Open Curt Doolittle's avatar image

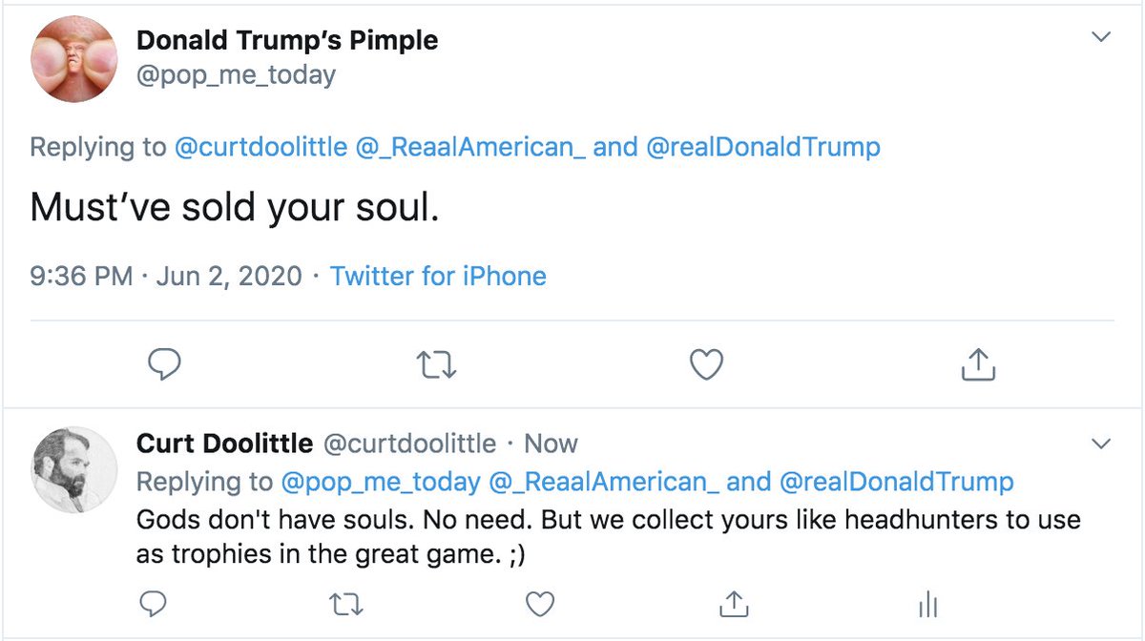coord(74,469)
